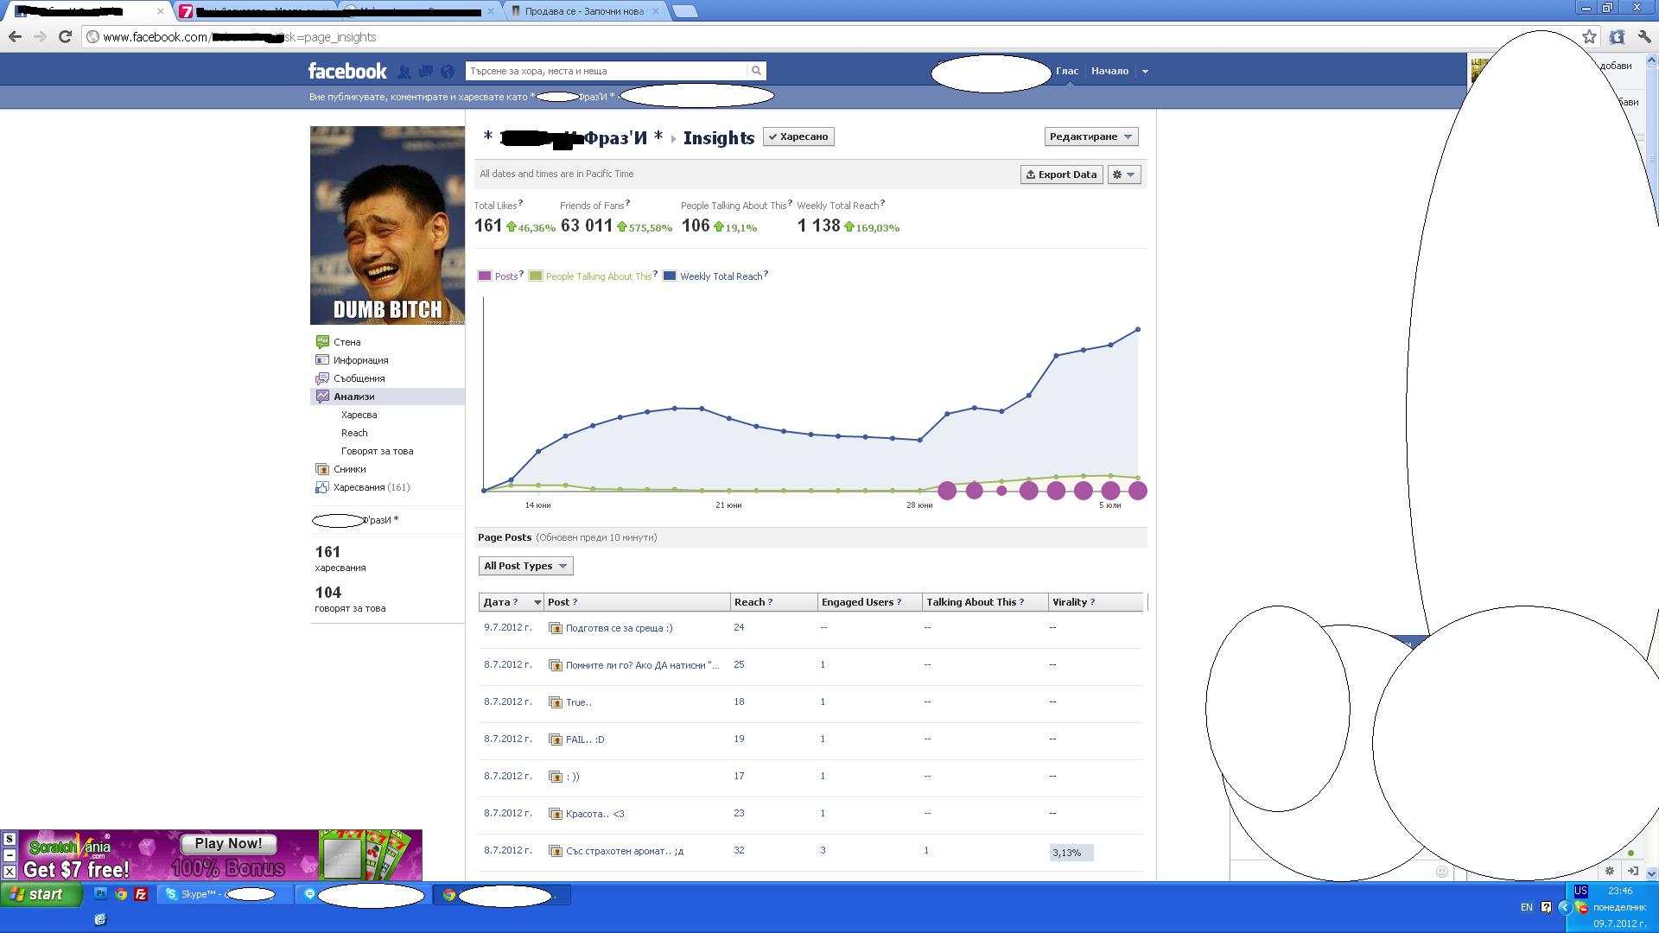Open notifications globe icon

[x=448, y=72]
